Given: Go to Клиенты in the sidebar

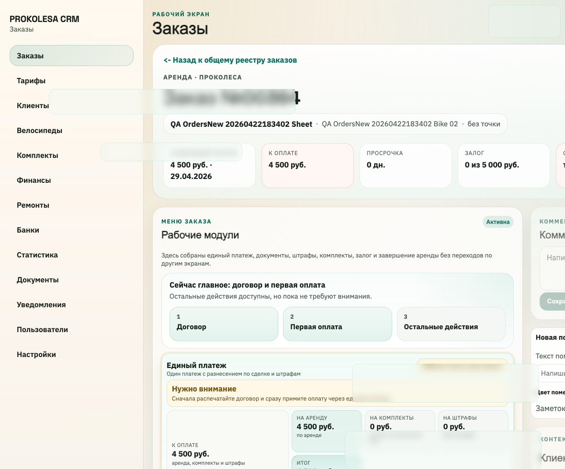Looking at the screenshot, I should (33, 106).
